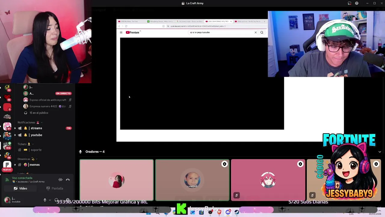Click the Discord help question mark icon
Image resolution: width=385 pixels, height=217 pixels.
click(357, 3)
